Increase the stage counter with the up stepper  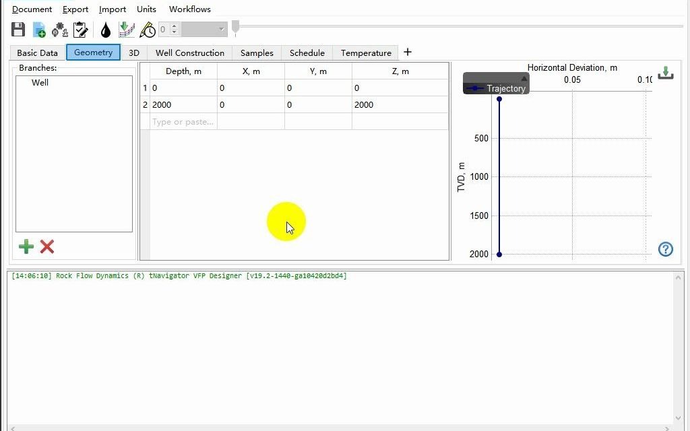coord(174,26)
